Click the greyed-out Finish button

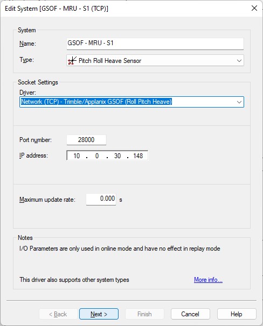click(x=144, y=314)
